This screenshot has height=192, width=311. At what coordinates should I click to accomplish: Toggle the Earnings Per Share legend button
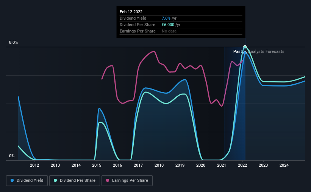coord(127,181)
